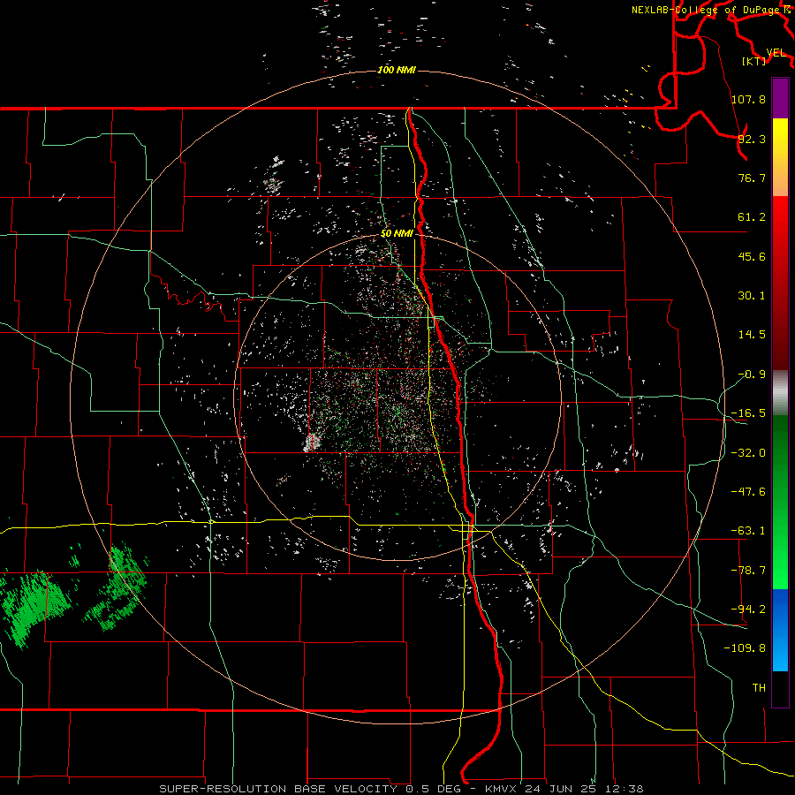Select the -32.0 scale value
The image size is (795, 795).
(748, 453)
